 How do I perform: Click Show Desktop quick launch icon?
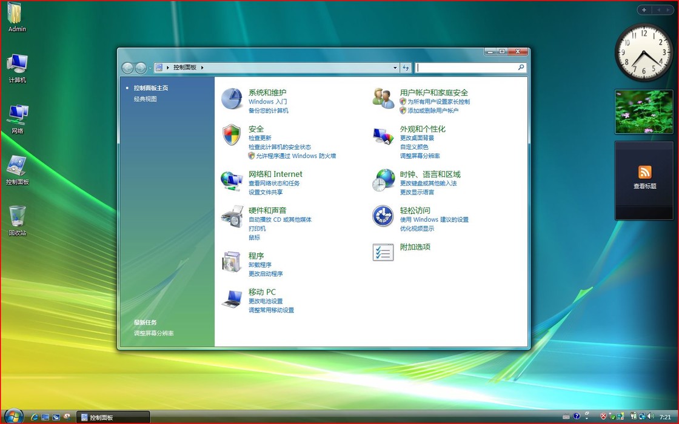pyautogui.click(x=45, y=417)
